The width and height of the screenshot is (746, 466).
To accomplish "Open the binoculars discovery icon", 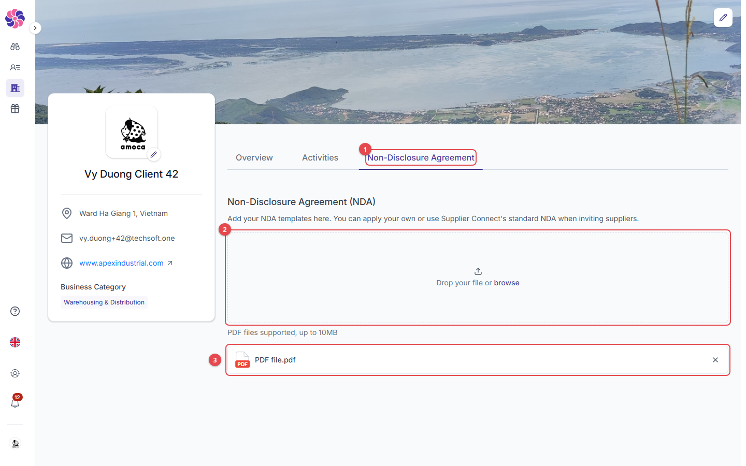I will [x=15, y=47].
